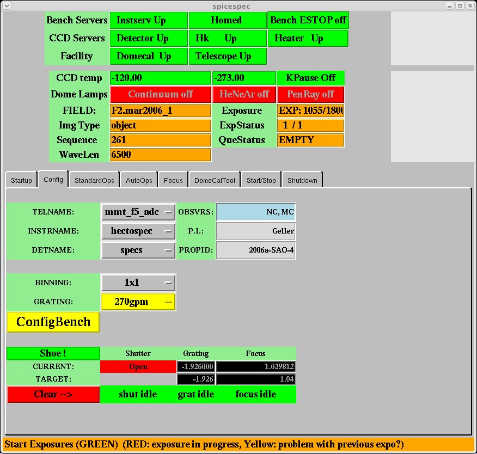Switch to the Startup tab

tap(21, 180)
